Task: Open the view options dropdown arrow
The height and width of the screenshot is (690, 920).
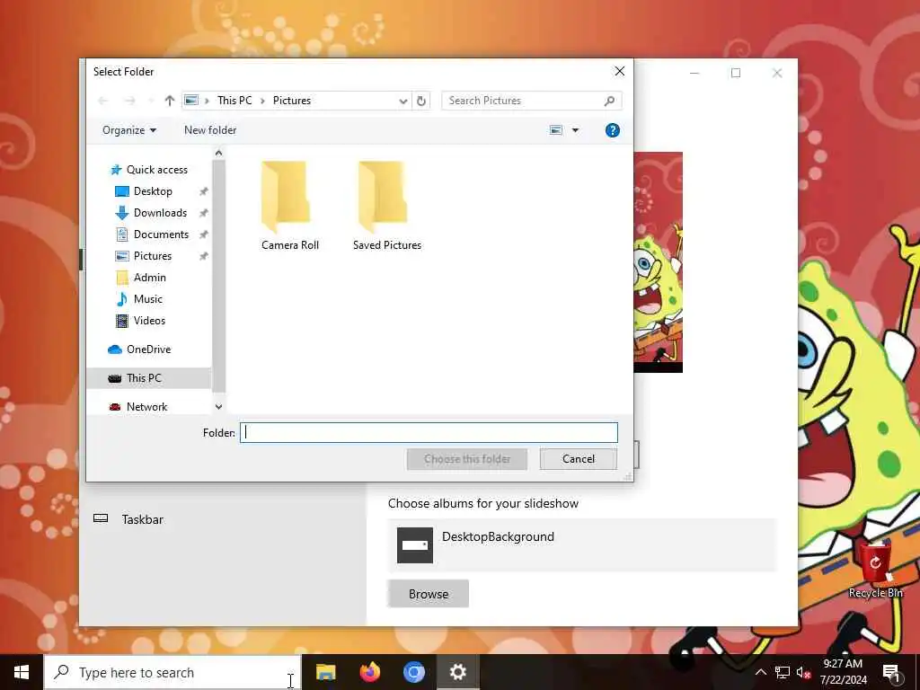Action: pyautogui.click(x=575, y=130)
